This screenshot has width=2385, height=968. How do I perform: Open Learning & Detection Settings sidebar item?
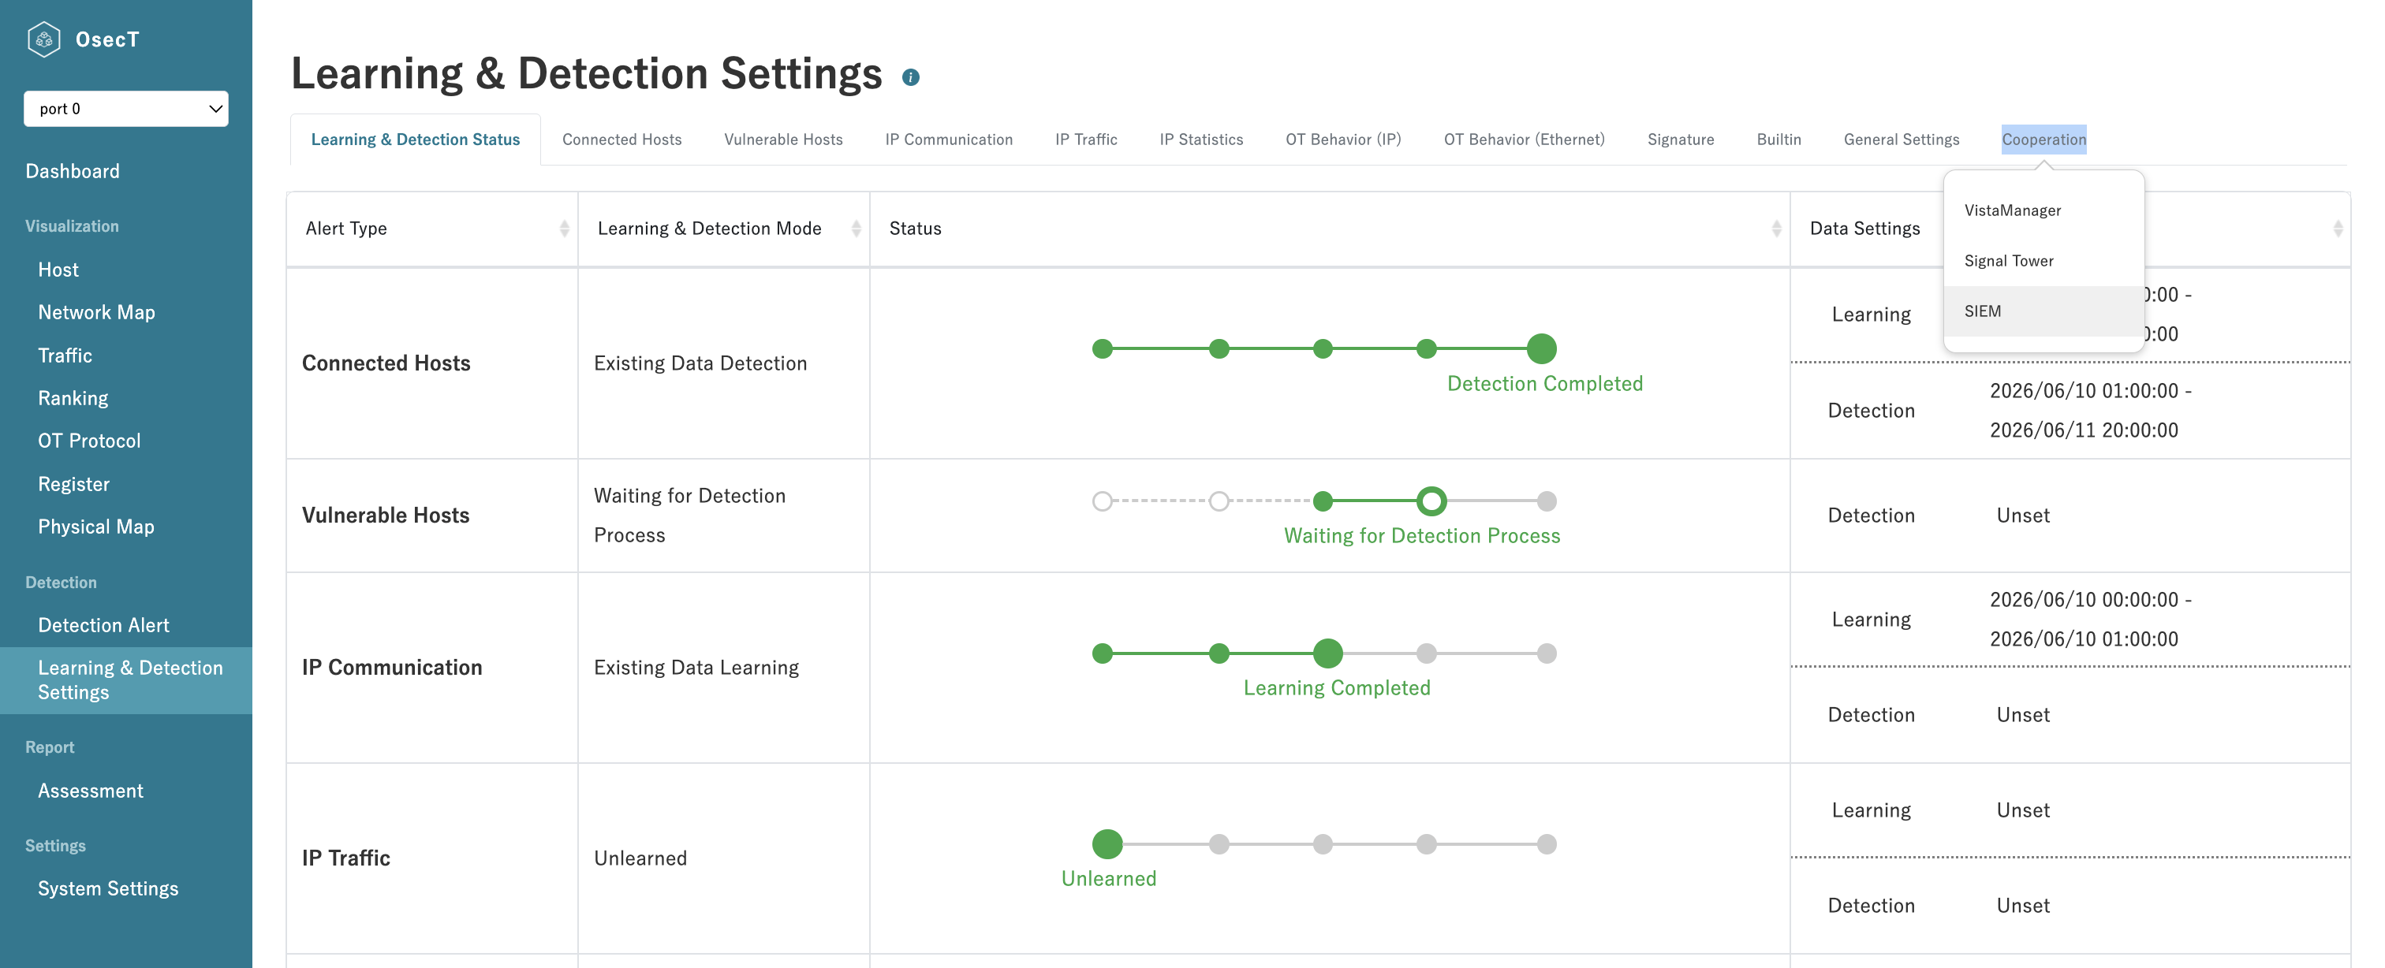point(126,680)
